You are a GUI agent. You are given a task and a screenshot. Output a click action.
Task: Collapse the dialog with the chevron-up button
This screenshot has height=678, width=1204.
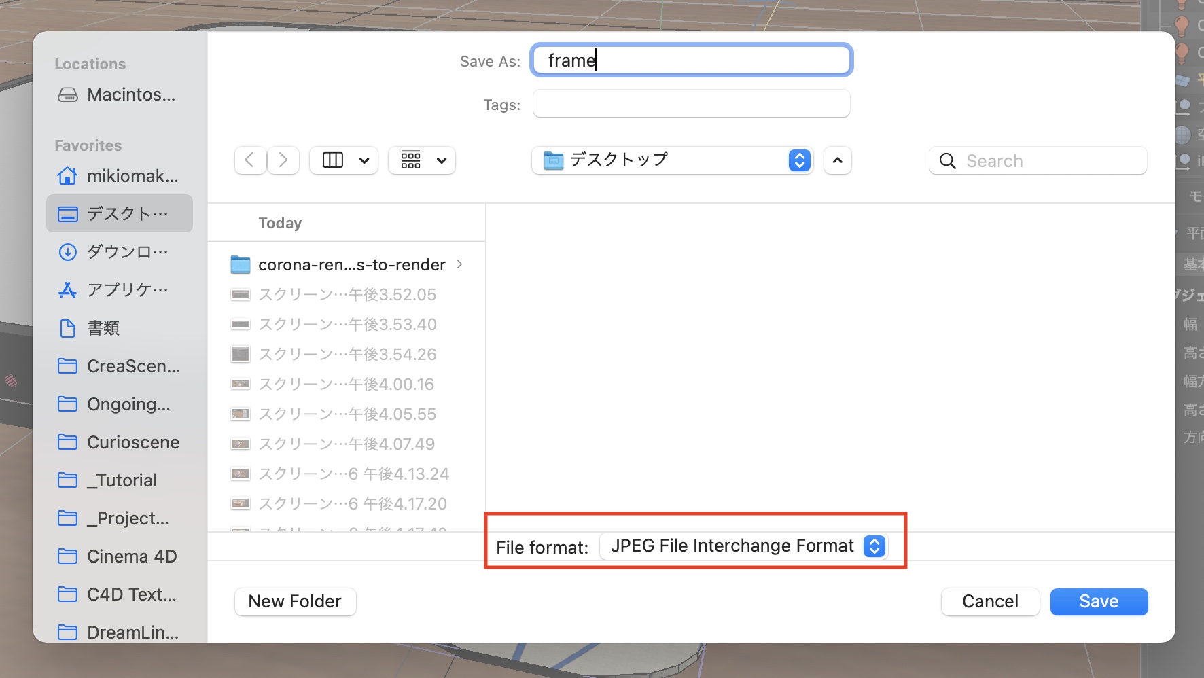[x=837, y=160]
